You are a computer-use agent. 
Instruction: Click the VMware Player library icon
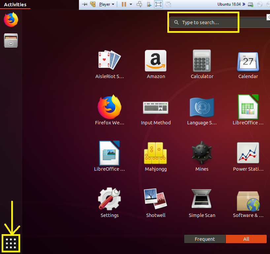tap(93, 4)
